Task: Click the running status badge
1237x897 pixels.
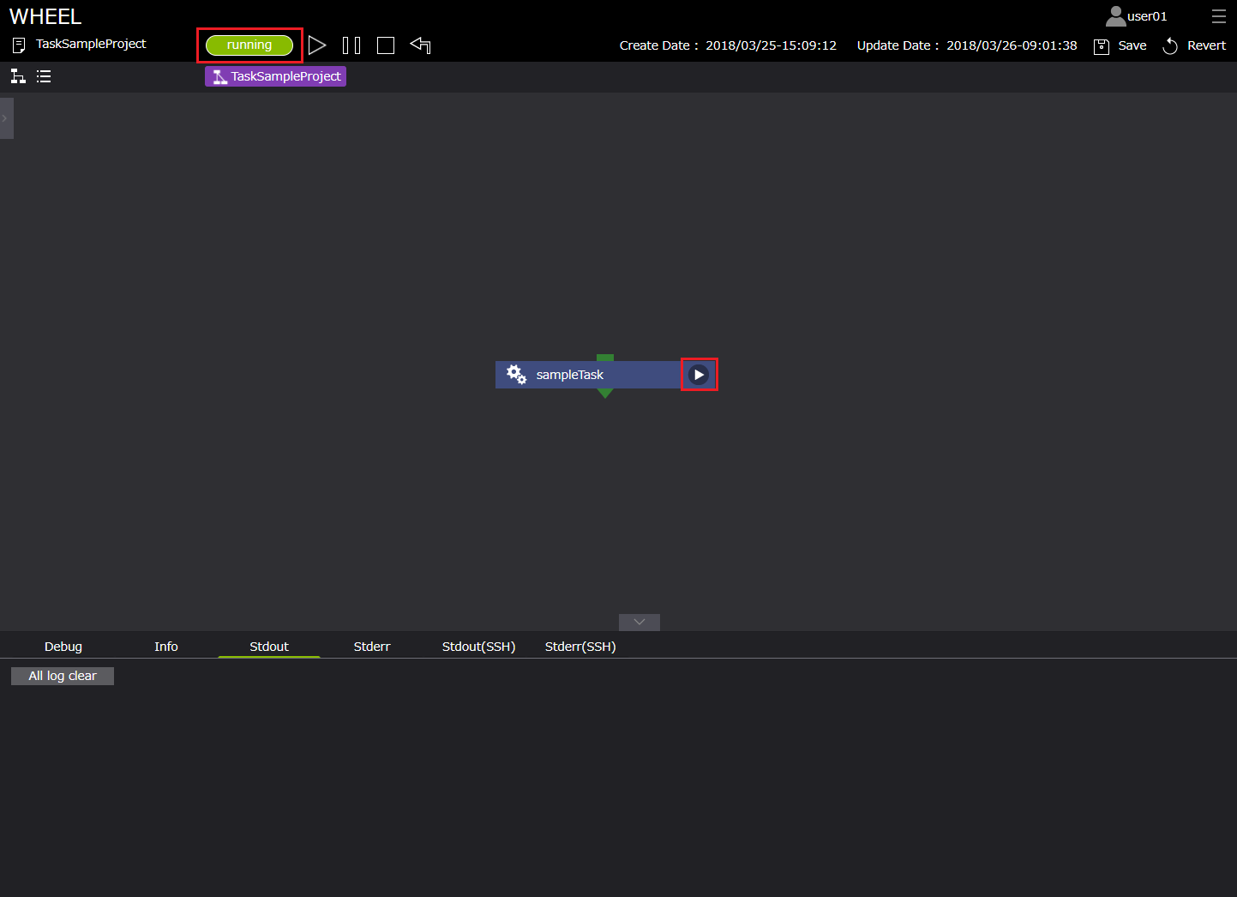Action: point(249,45)
